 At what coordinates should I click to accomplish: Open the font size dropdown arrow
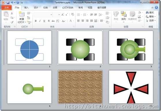(x=59, y=15)
